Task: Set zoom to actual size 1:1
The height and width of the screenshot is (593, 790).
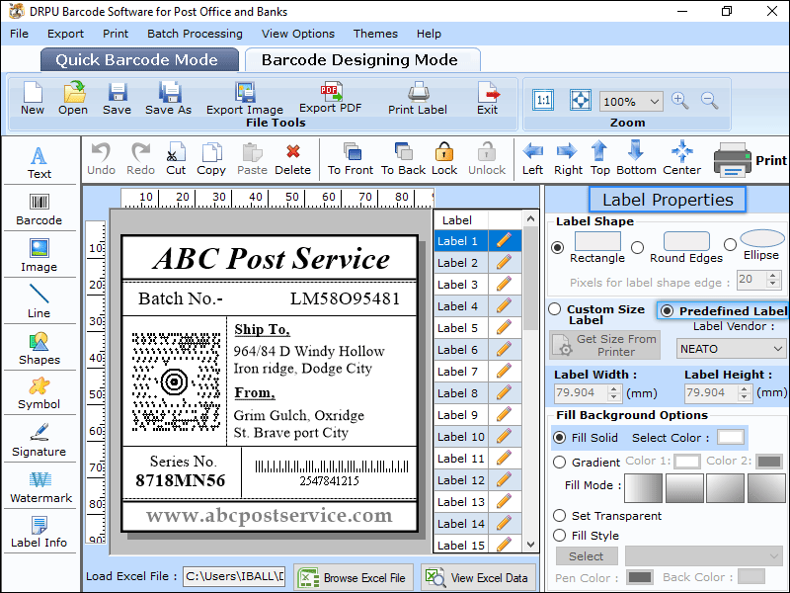Action: tap(543, 100)
